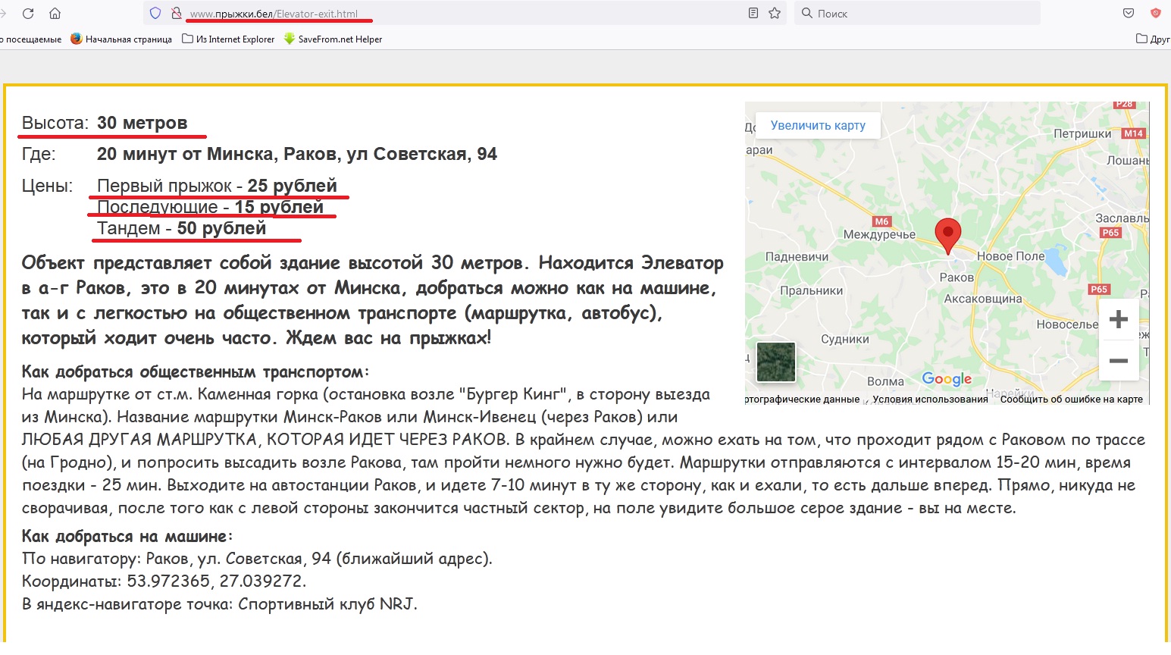Click the red shield extension icon

pos(1156,13)
